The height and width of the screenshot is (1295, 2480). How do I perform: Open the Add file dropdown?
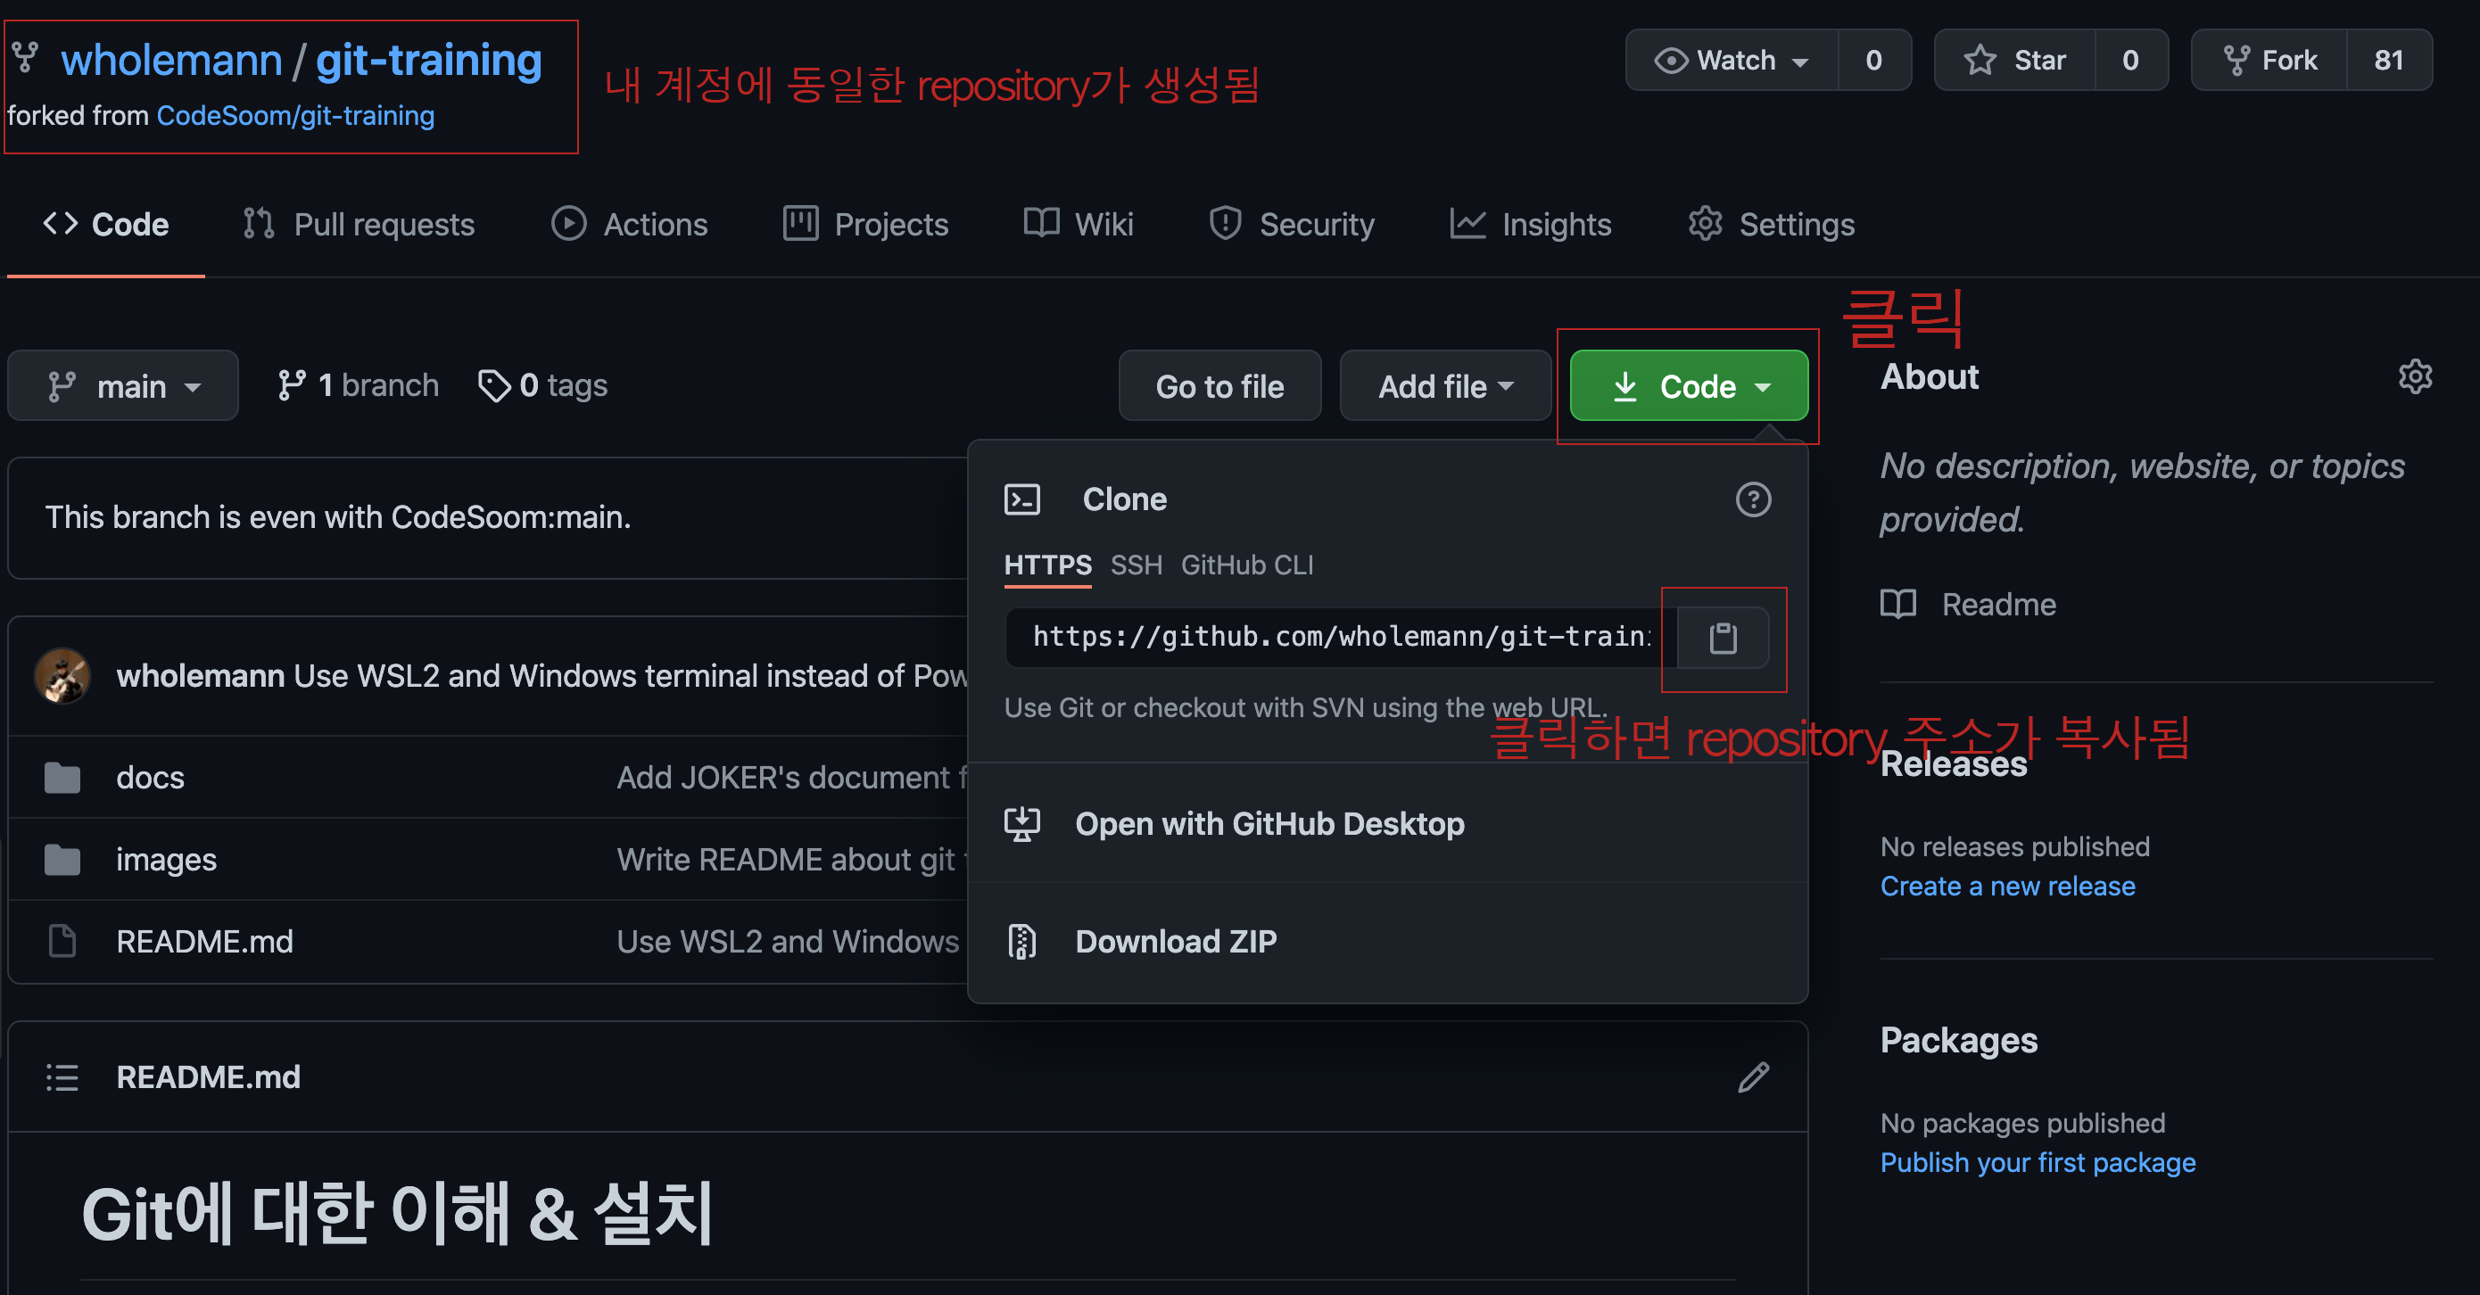pyautogui.click(x=1444, y=386)
